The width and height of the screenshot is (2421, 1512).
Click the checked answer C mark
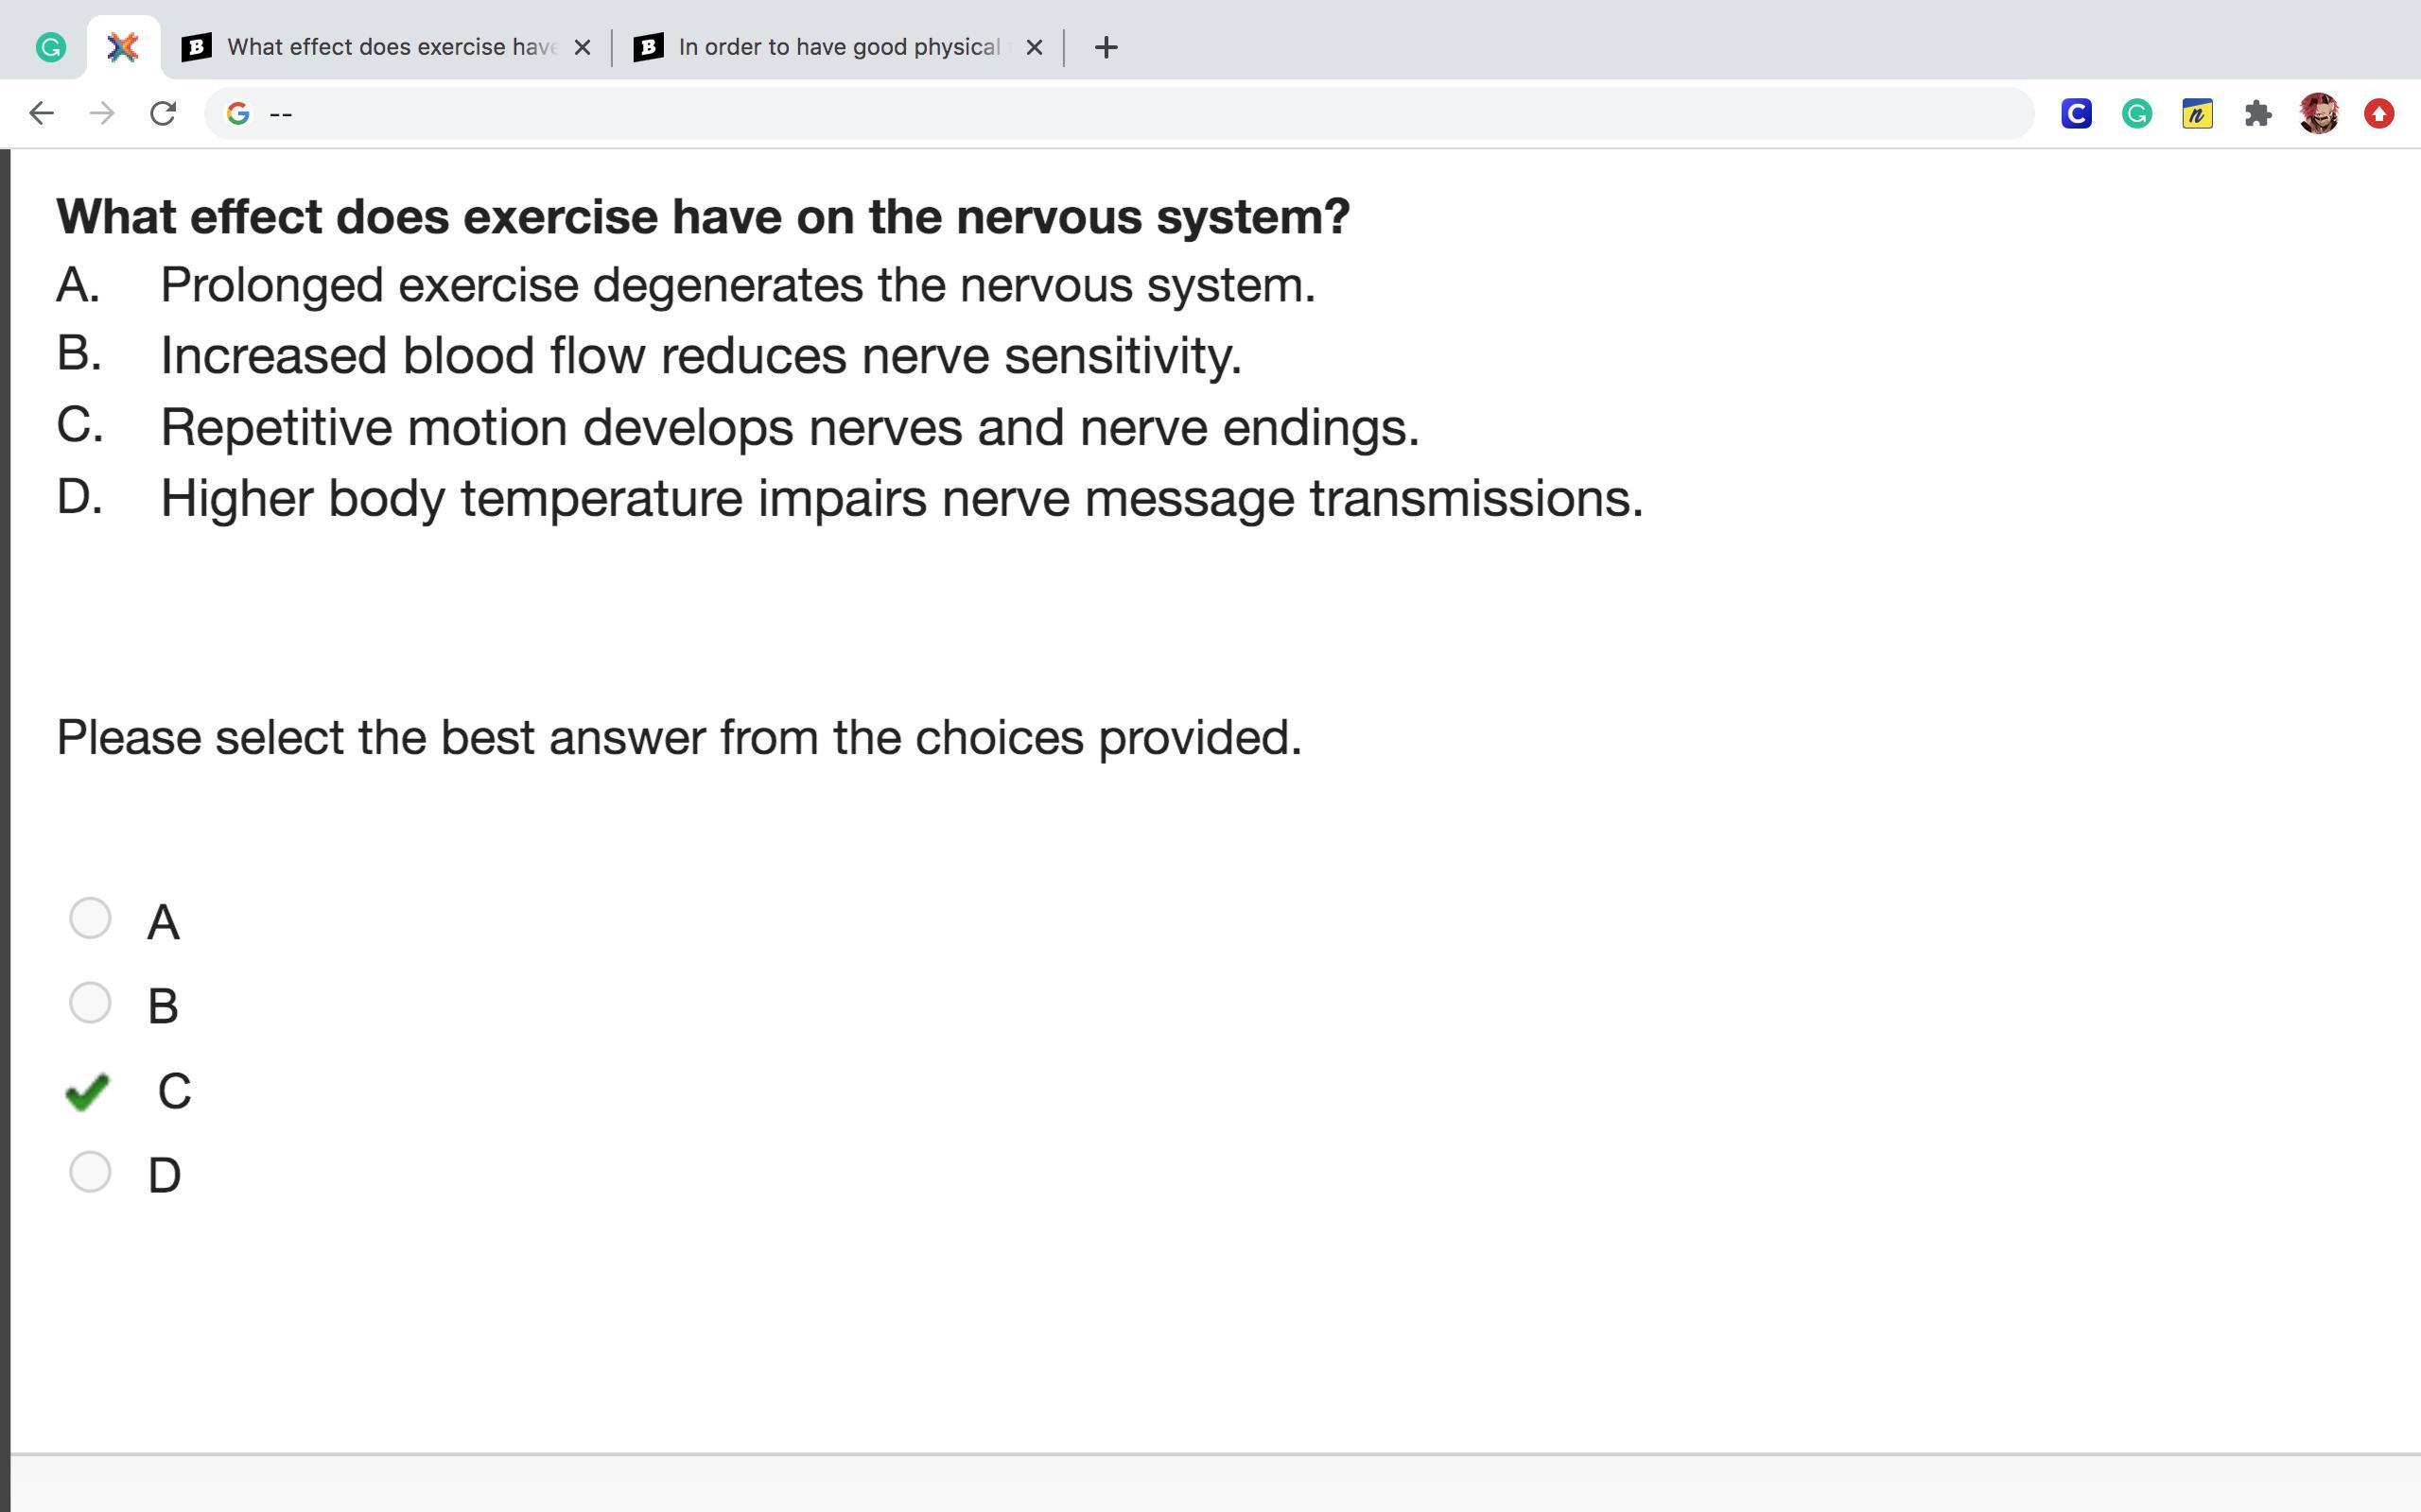(x=87, y=1091)
